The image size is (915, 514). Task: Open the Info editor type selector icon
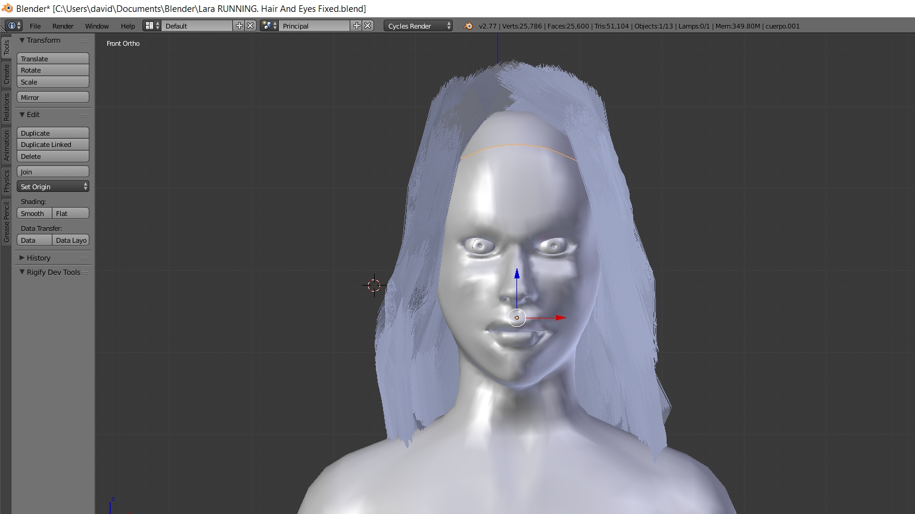(x=13, y=26)
